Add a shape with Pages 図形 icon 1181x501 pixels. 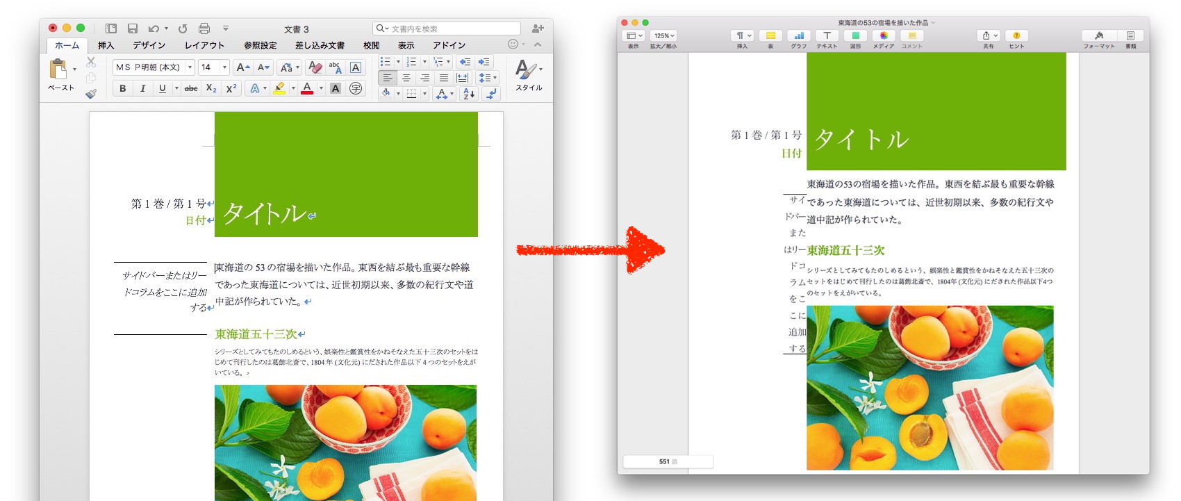[x=855, y=35]
